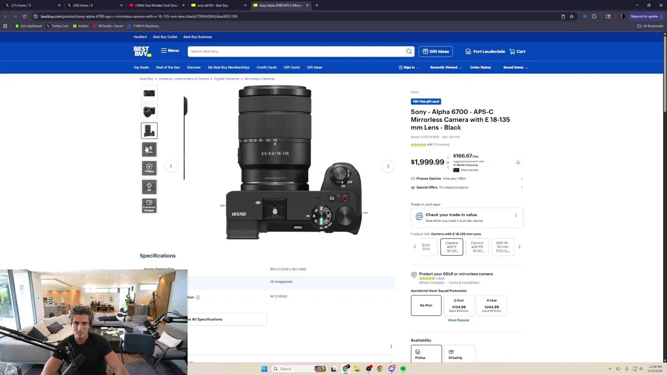The height and width of the screenshot is (375, 667).
Task: Play the 1 Video thumbnail
Action: coord(149,168)
